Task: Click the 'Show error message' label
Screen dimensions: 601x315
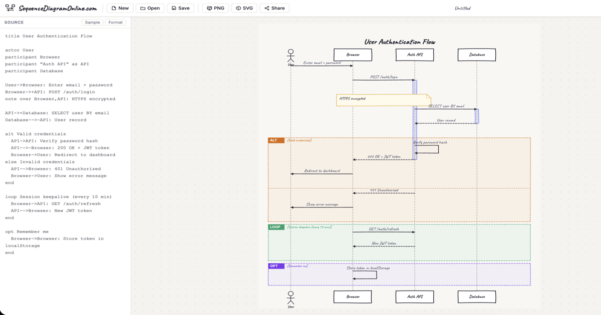Action: click(322, 204)
